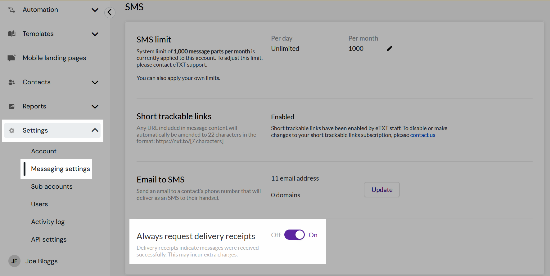Click the Per day Unlimited value
This screenshot has width=550, height=276.
coord(285,48)
